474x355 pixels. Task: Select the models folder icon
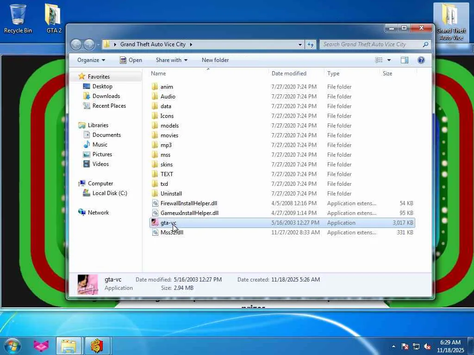155,126
